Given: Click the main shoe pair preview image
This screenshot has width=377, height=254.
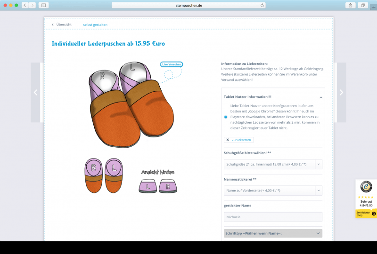Looking at the screenshot, I should pyautogui.click(x=131, y=104).
